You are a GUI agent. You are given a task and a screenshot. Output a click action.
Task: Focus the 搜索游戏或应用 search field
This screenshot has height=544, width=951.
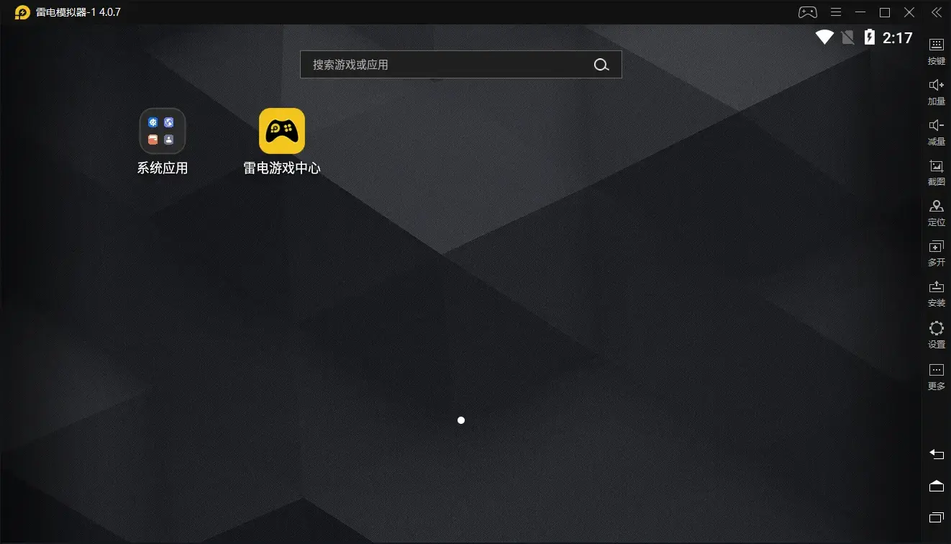point(460,65)
